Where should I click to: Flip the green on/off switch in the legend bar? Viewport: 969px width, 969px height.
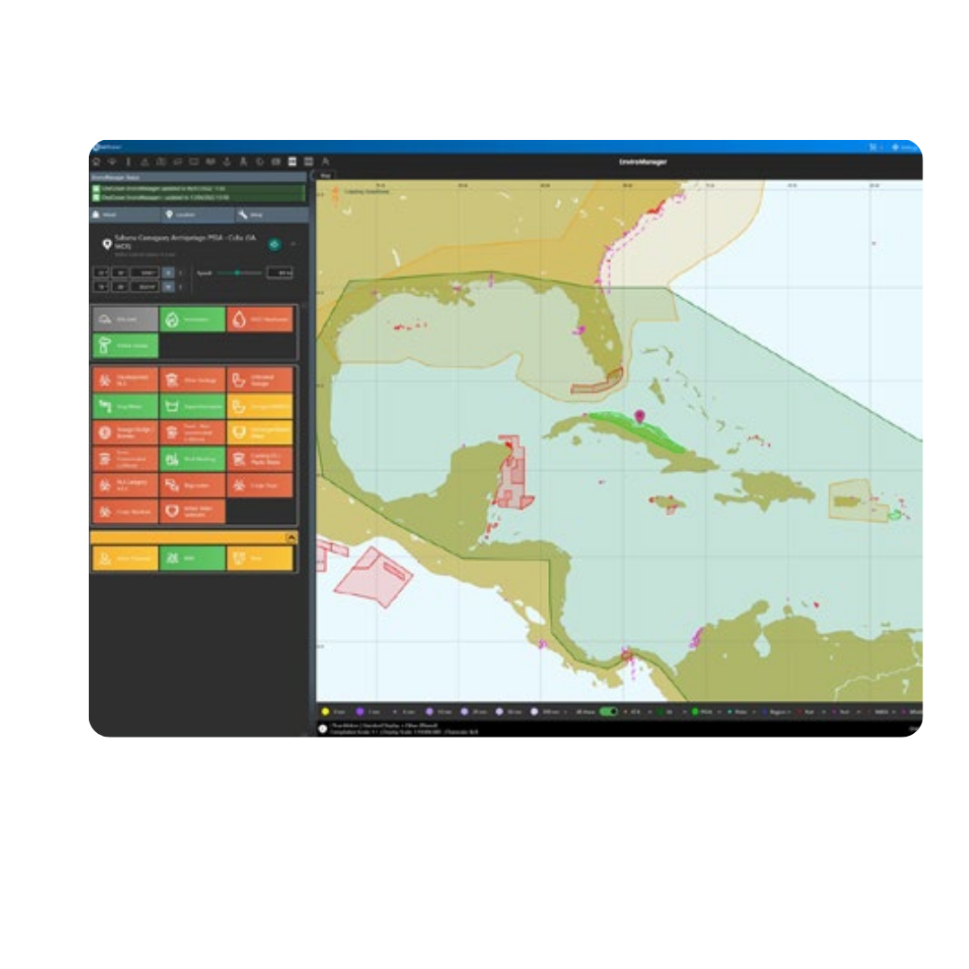pos(608,710)
